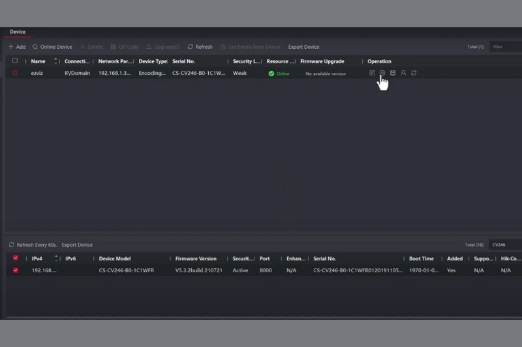Export Device in online device panel
The image size is (522, 347).
coord(77,245)
